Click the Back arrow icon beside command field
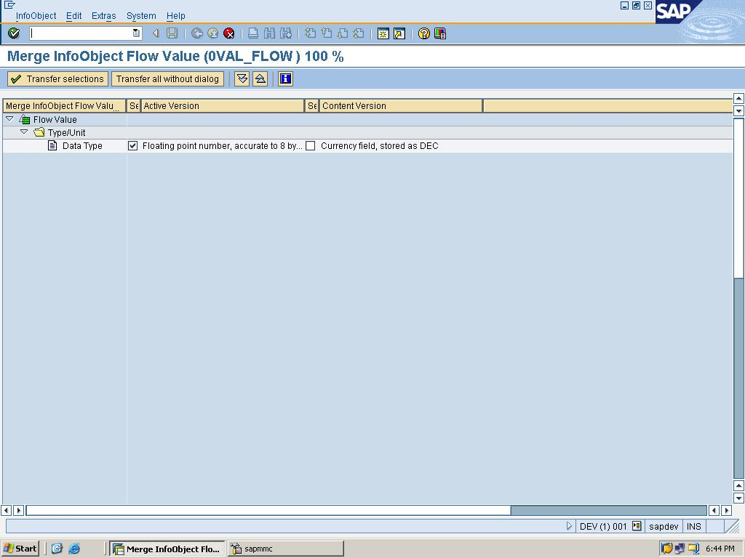This screenshot has height=558, width=745. (156, 33)
